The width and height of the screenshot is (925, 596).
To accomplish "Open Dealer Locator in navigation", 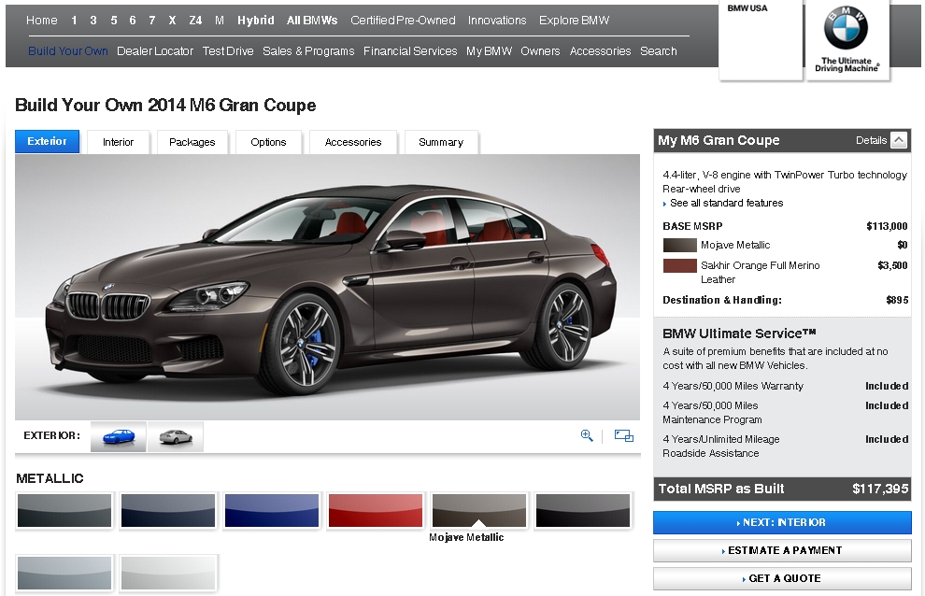I will click(155, 51).
